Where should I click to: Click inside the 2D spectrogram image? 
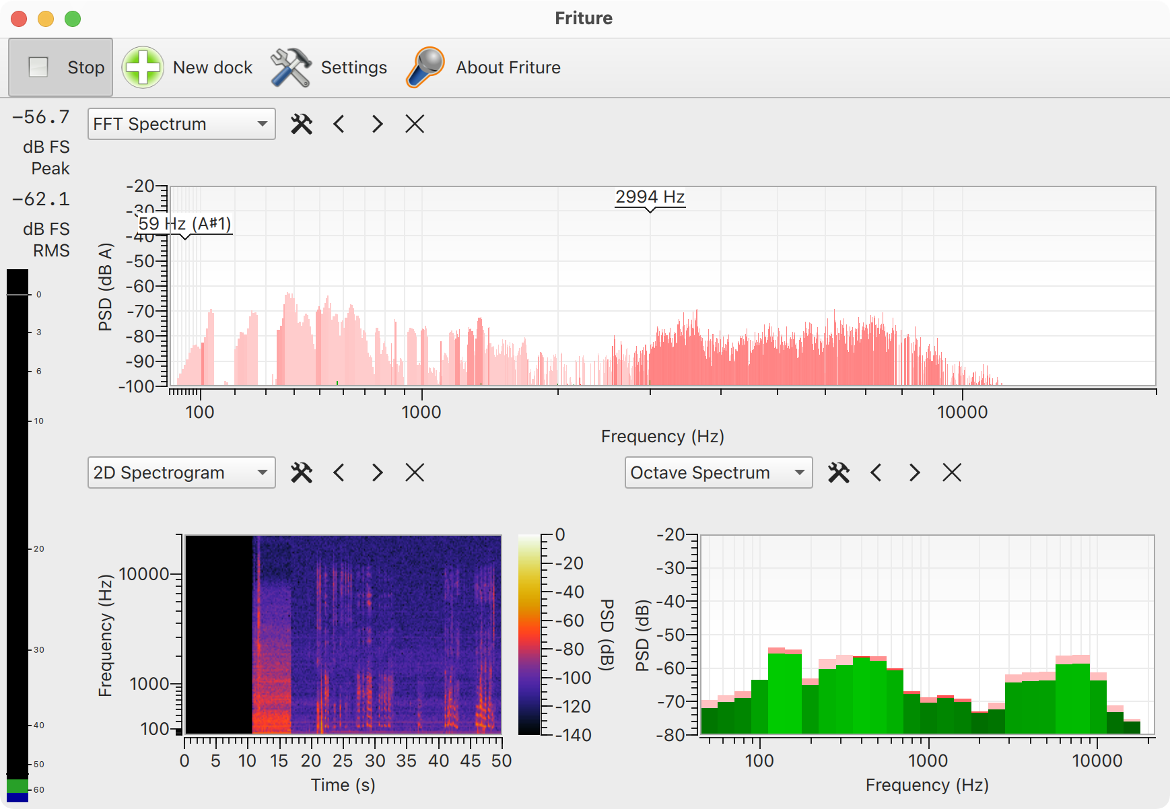point(343,634)
